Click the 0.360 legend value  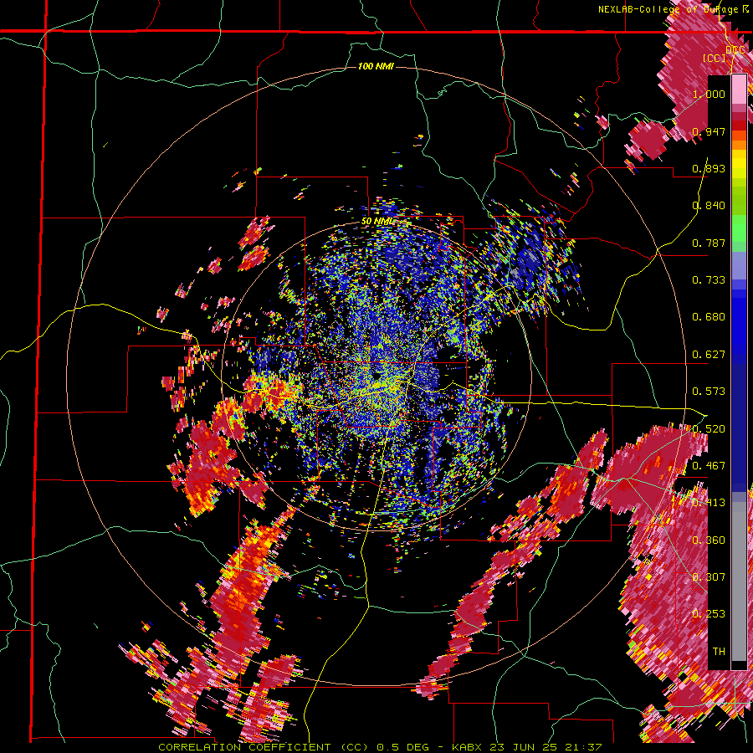coord(709,540)
